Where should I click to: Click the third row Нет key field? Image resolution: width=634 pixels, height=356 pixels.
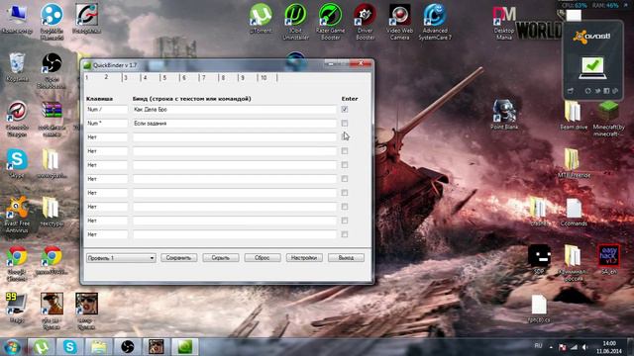coord(107,137)
